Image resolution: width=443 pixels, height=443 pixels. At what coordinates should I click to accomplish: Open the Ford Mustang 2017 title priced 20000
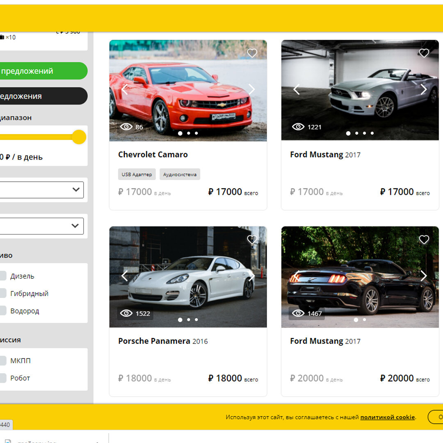pos(325,341)
